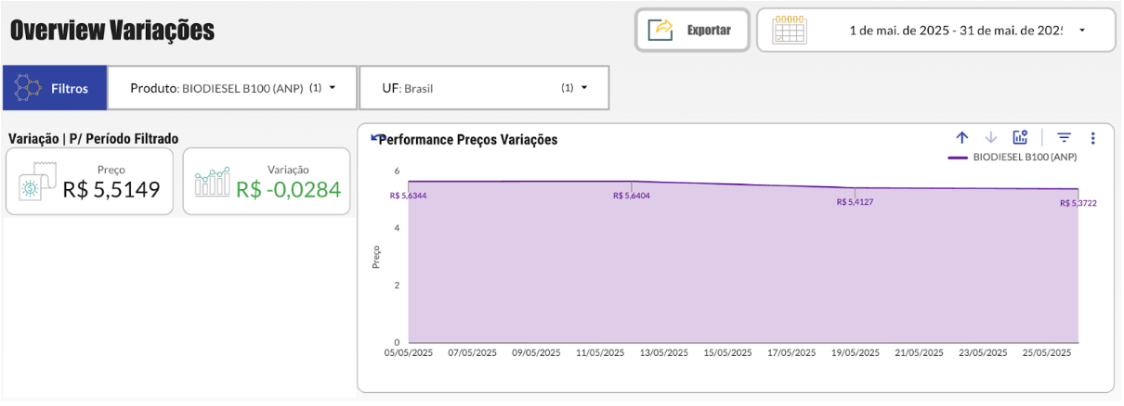Click the chart filter lines icon
Image resolution: width=1124 pixels, height=406 pixels.
[1065, 138]
